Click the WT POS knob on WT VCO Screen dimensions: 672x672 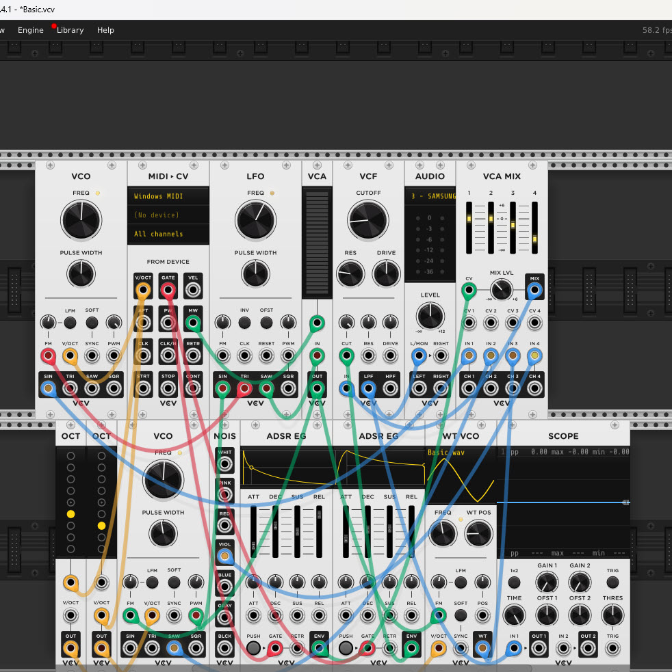click(478, 533)
